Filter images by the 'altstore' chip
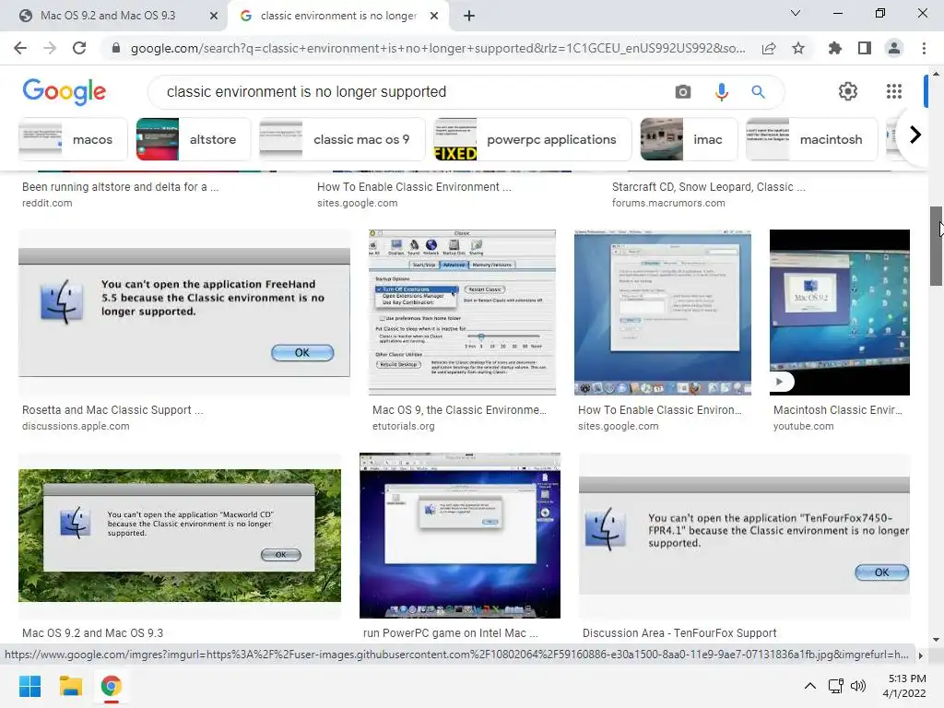The width and height of the screenshot is (944, 708). tap(194, 139)
